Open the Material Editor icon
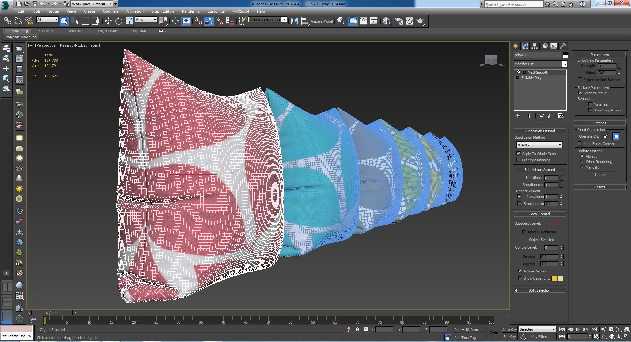This screenshot has width=631, height=342. (386, 21)
